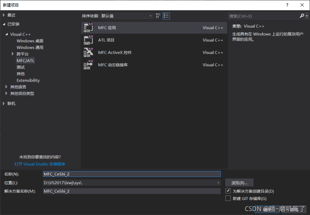The image size is (310, 215).
Task: Select Windows 通用 category
Action: [x=30, y=47]
